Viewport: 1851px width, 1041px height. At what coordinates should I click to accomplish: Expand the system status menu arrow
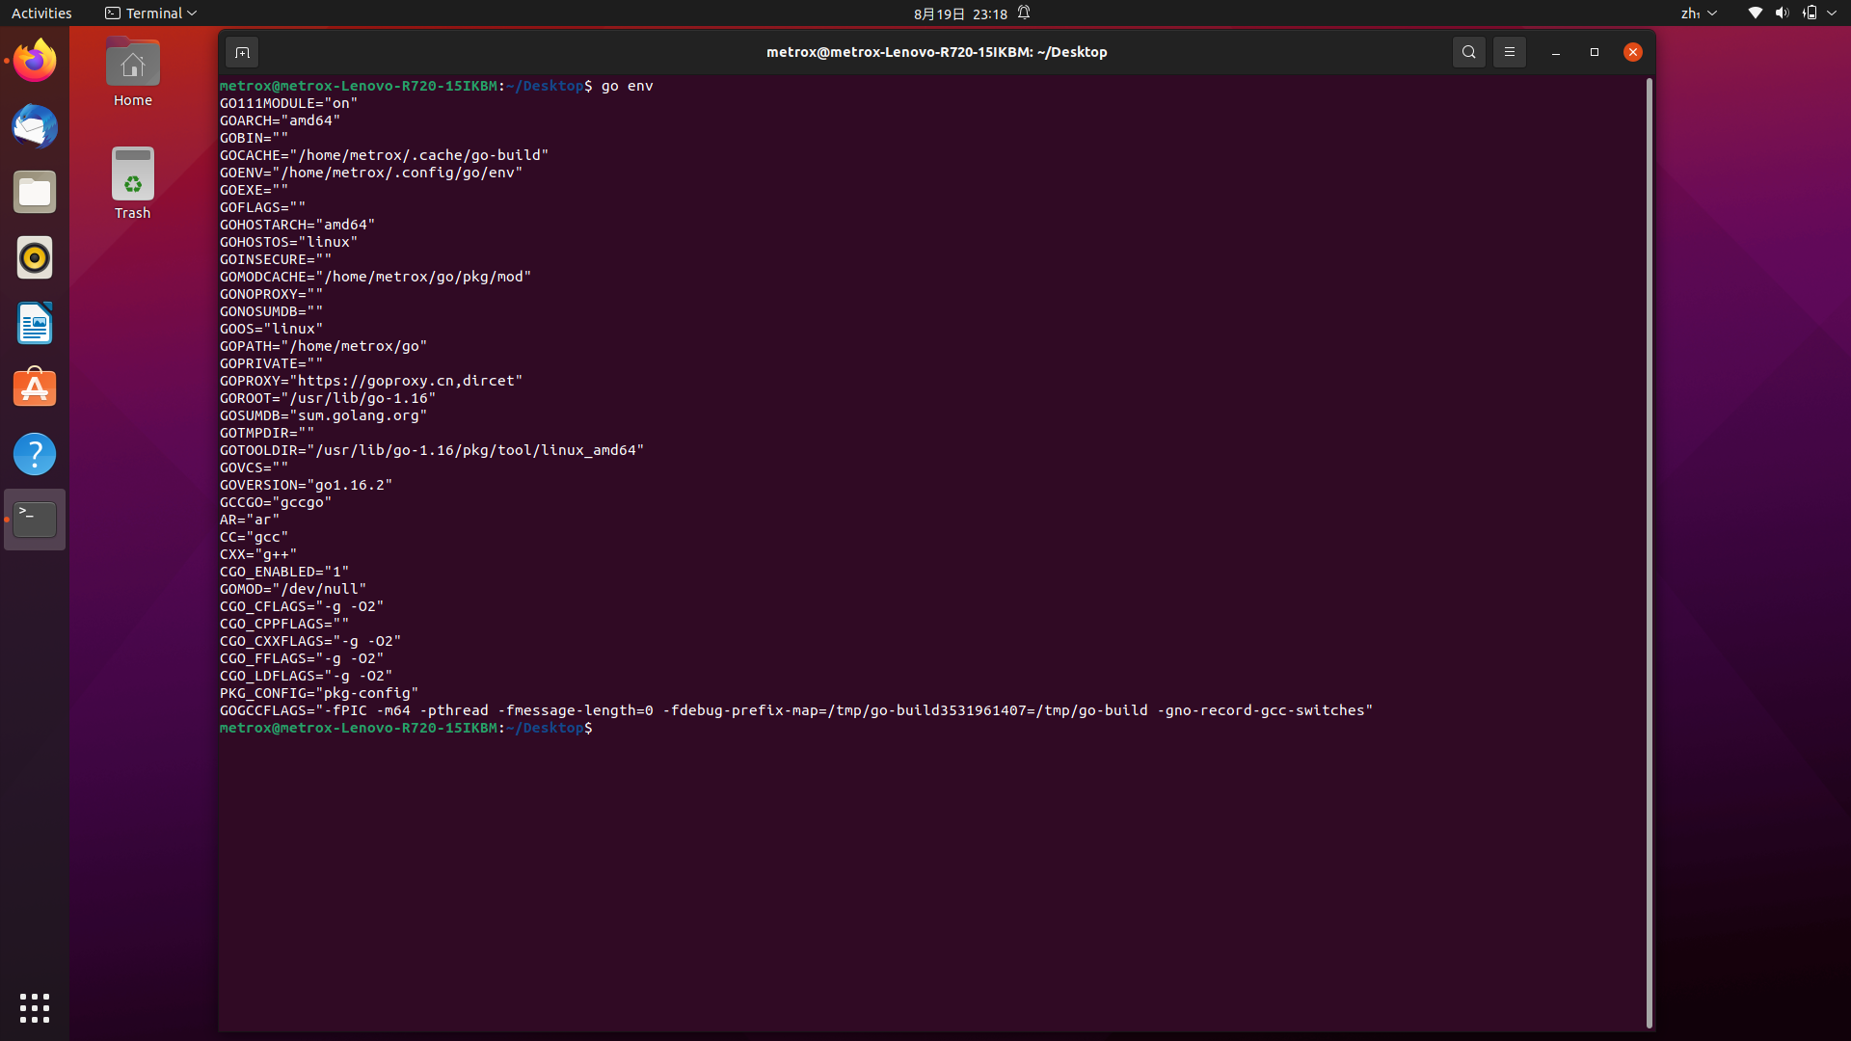point(1832,13)
